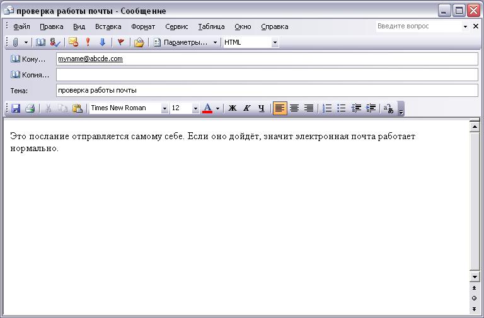This screenshot has width=484, height=318.
Task: Expand the font size 12 dropdown
Action: point(195,108)
